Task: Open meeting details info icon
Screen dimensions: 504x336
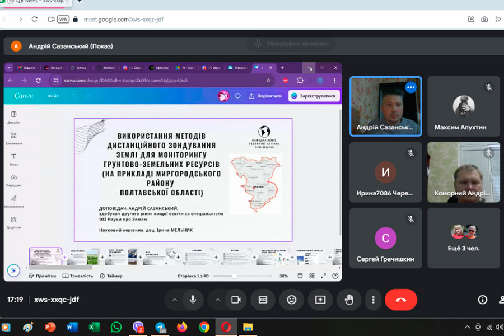Action: coord(482,300)
